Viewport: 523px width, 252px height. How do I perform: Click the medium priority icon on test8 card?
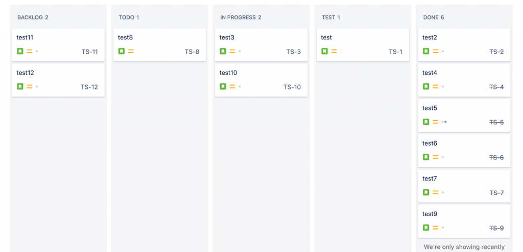tap(131, 51)
